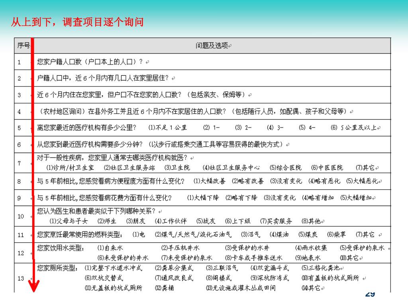
Task: Select option '(4)略有恶化'
Action: tap(324, 181)
